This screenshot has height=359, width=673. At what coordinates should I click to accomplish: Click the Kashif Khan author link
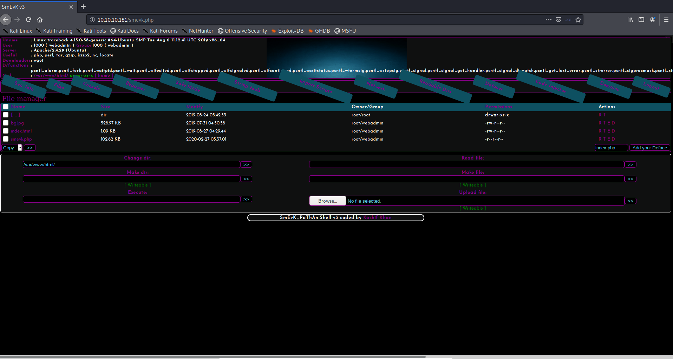coord(377,217)
